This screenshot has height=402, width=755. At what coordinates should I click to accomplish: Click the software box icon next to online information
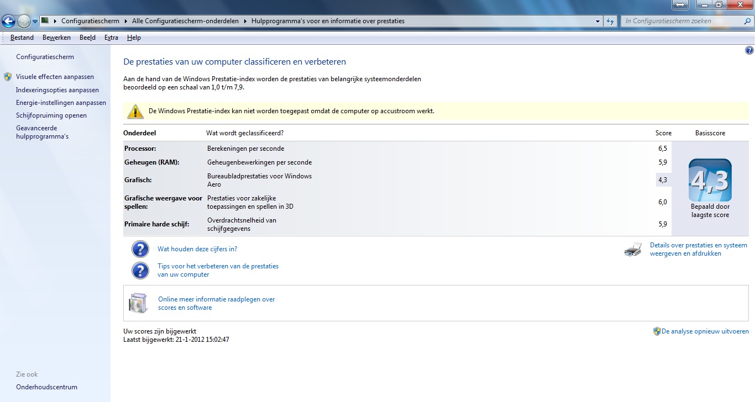point(138,303)
